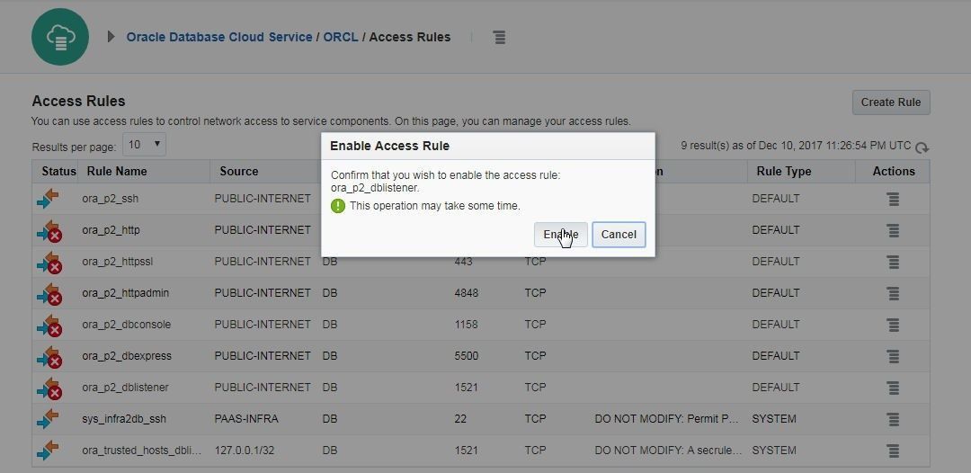Open the ORCL breadcrumb link
The image size is (971, 473).
click(x=341, y=37)
